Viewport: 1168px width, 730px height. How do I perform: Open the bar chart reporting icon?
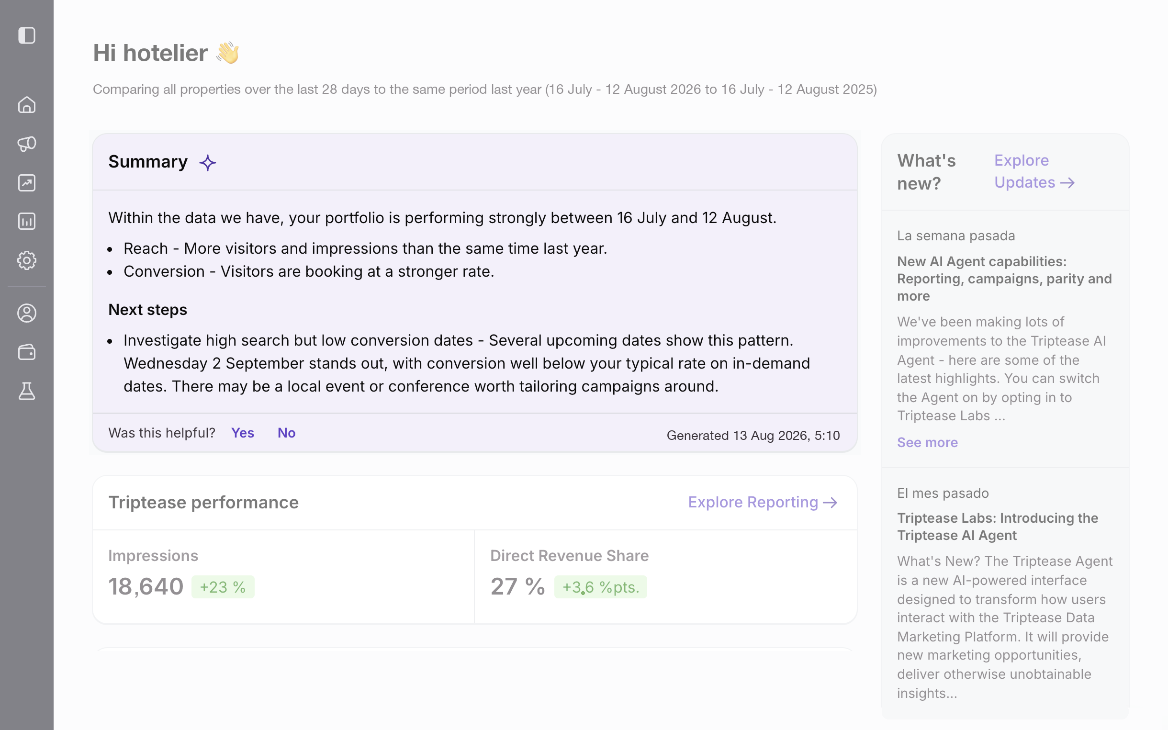[26, 222]
